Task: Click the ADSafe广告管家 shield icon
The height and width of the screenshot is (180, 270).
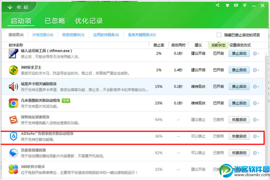Action: (13, 136)
